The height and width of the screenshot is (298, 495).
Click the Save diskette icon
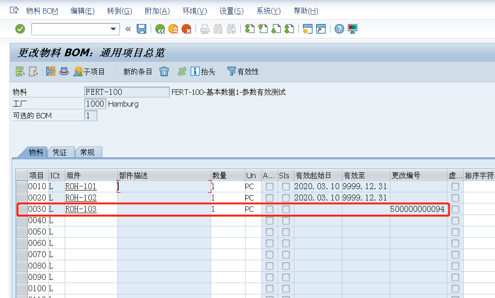[x=141, y=29]
